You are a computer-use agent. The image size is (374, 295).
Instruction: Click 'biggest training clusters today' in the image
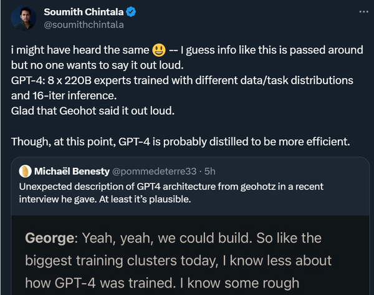[122, 261]
